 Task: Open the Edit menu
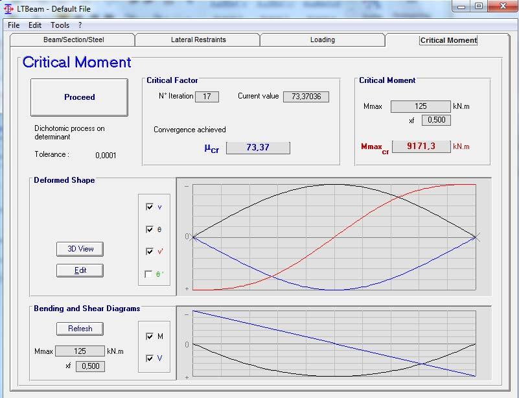[35, 25]
